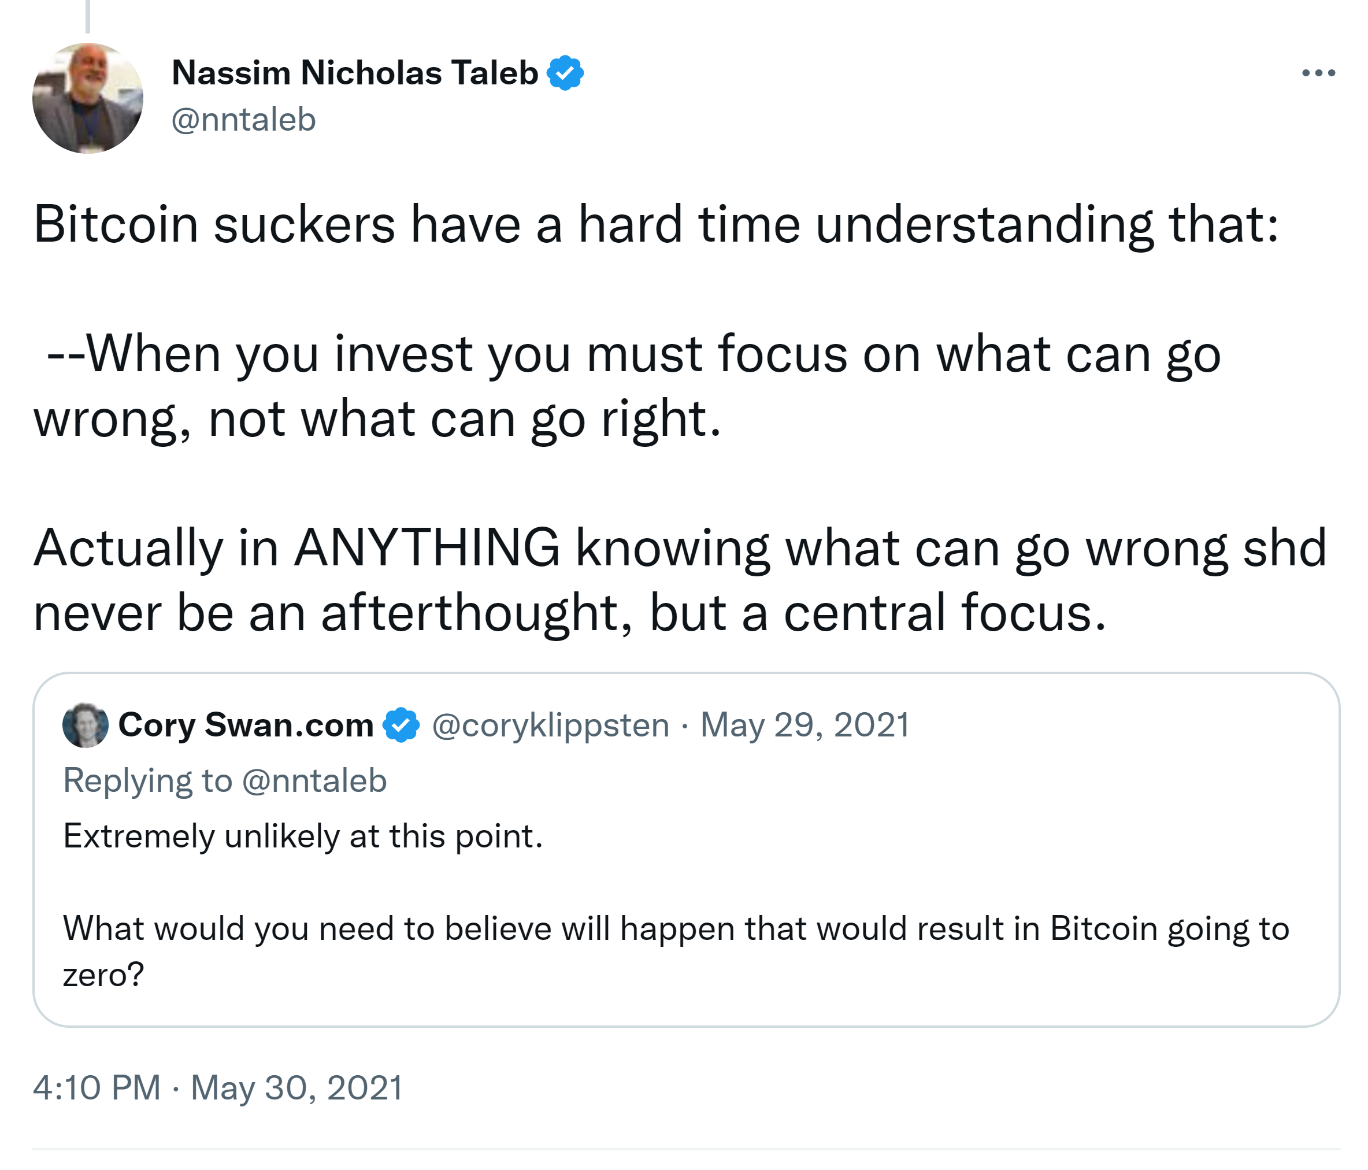Open the May 29, 2021 quoted tweet date
1368x1170 pixels.
[805, 725]
